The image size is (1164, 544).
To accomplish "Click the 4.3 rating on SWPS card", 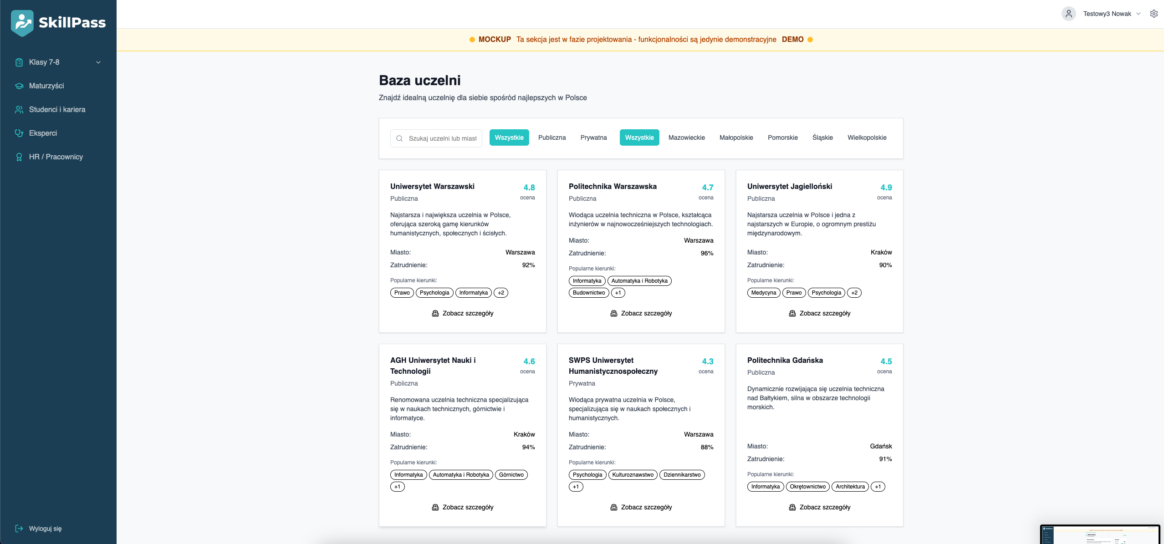I will 708,361.
